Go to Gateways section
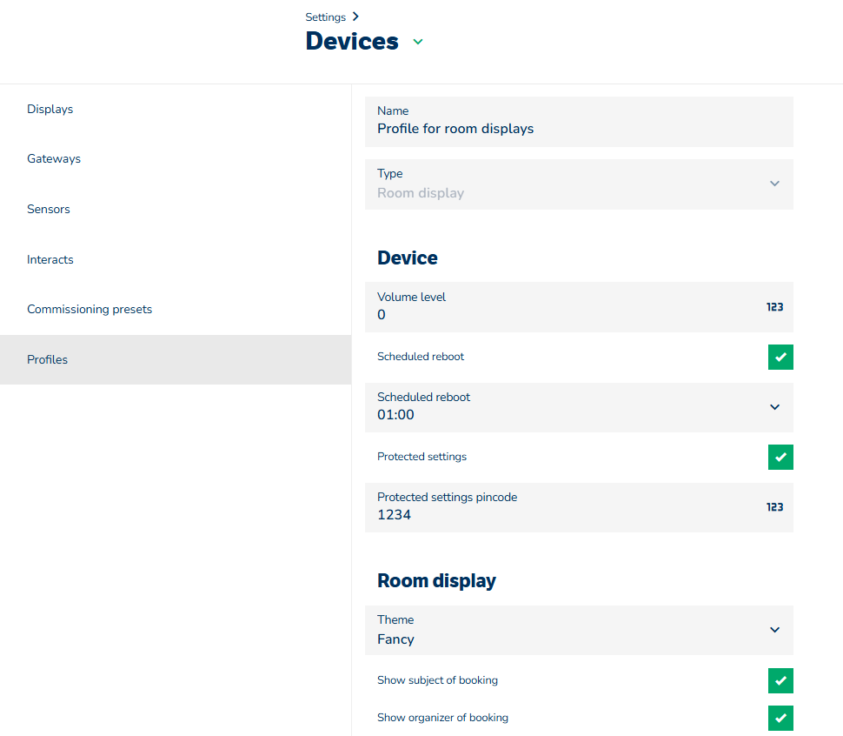 tap(54, 159)
